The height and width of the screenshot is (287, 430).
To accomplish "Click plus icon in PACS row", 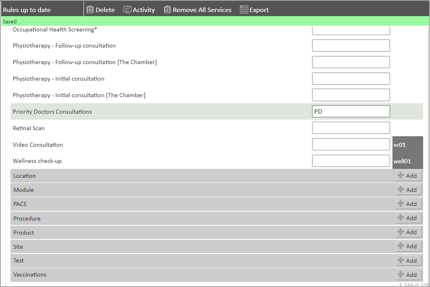I will (401, 204).
